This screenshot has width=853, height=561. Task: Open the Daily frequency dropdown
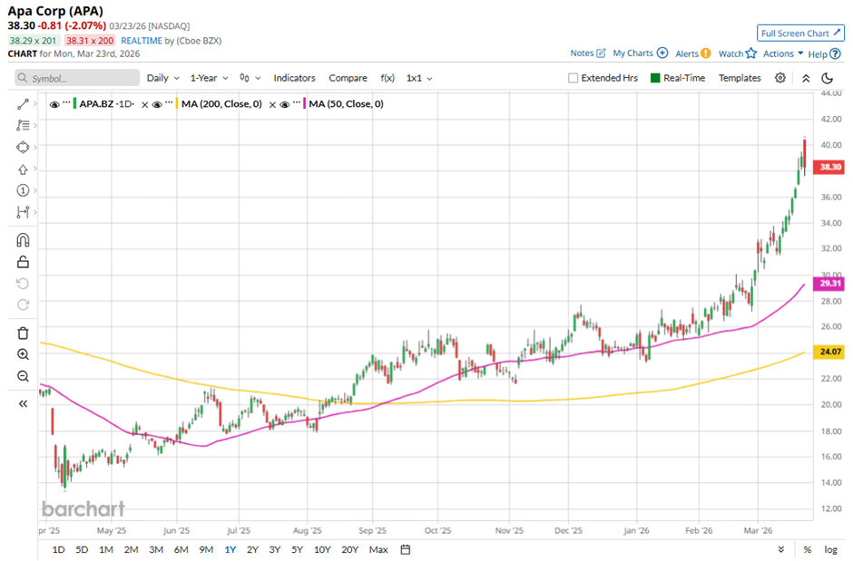coord(162,78)
